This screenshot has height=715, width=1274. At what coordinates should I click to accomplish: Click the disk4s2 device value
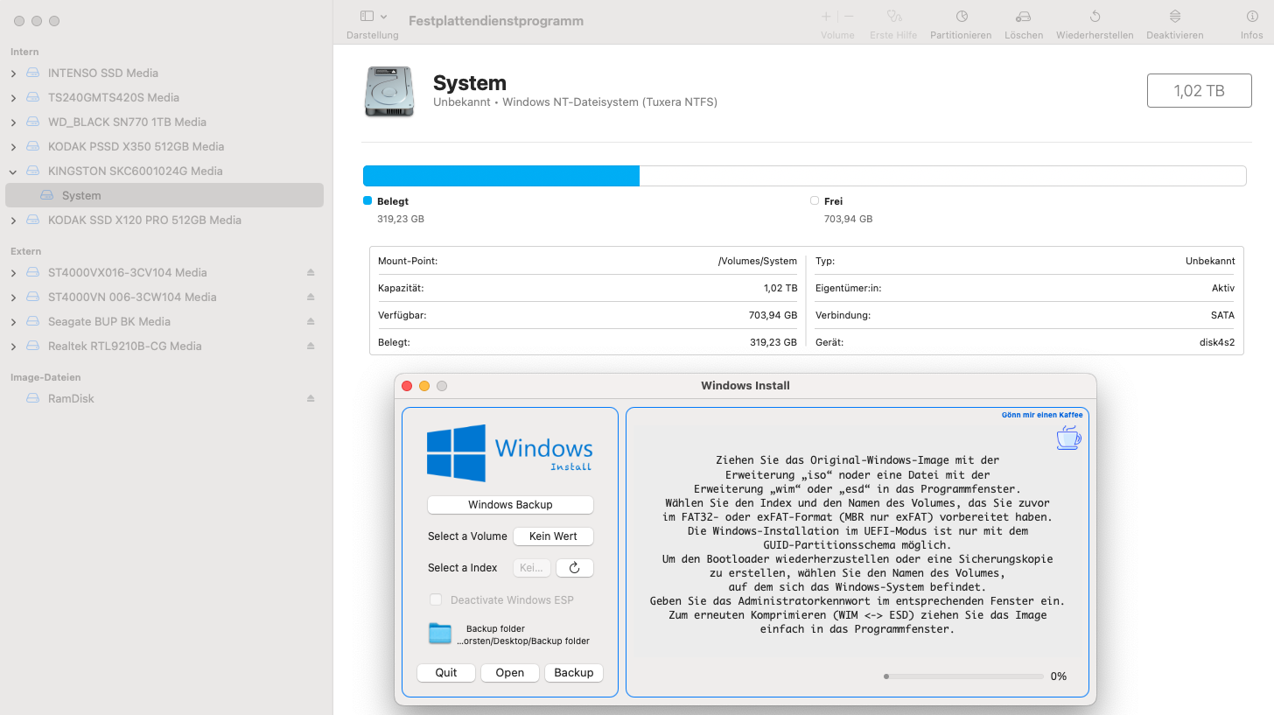pyautogui.click(x=1217, y=342)
